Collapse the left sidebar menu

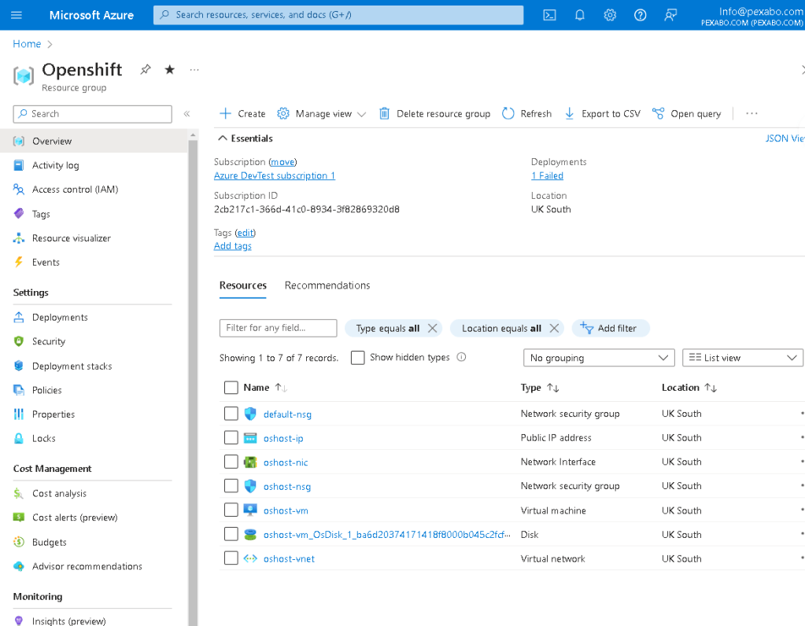click(186, 114)
